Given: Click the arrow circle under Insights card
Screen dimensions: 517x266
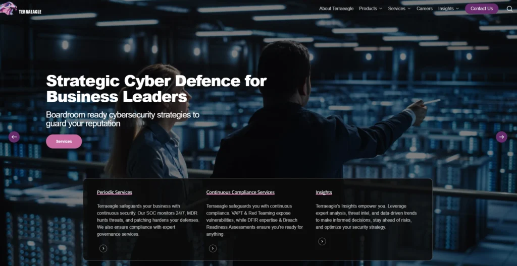Looking at the screenshot, I should 322,242.
